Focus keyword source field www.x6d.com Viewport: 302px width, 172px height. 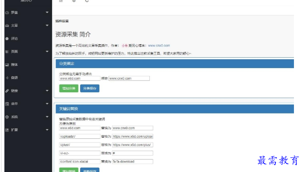point(80,128)
